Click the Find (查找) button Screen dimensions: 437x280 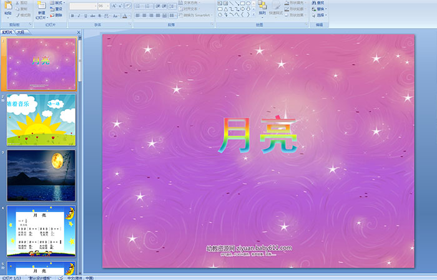pyautogui.click(x=320, y=2)
